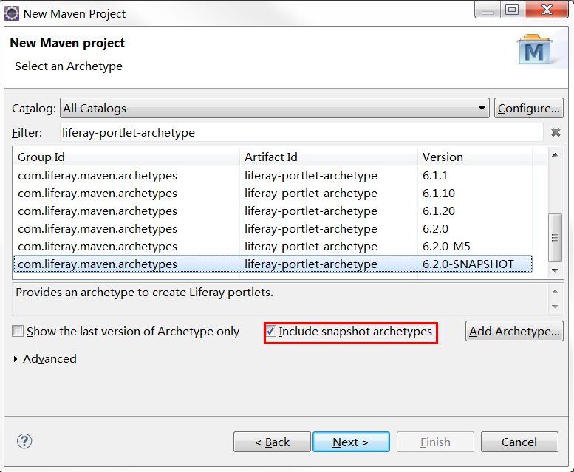
Task: Expand the Advanced section
Action: click(x=17, y=359)
